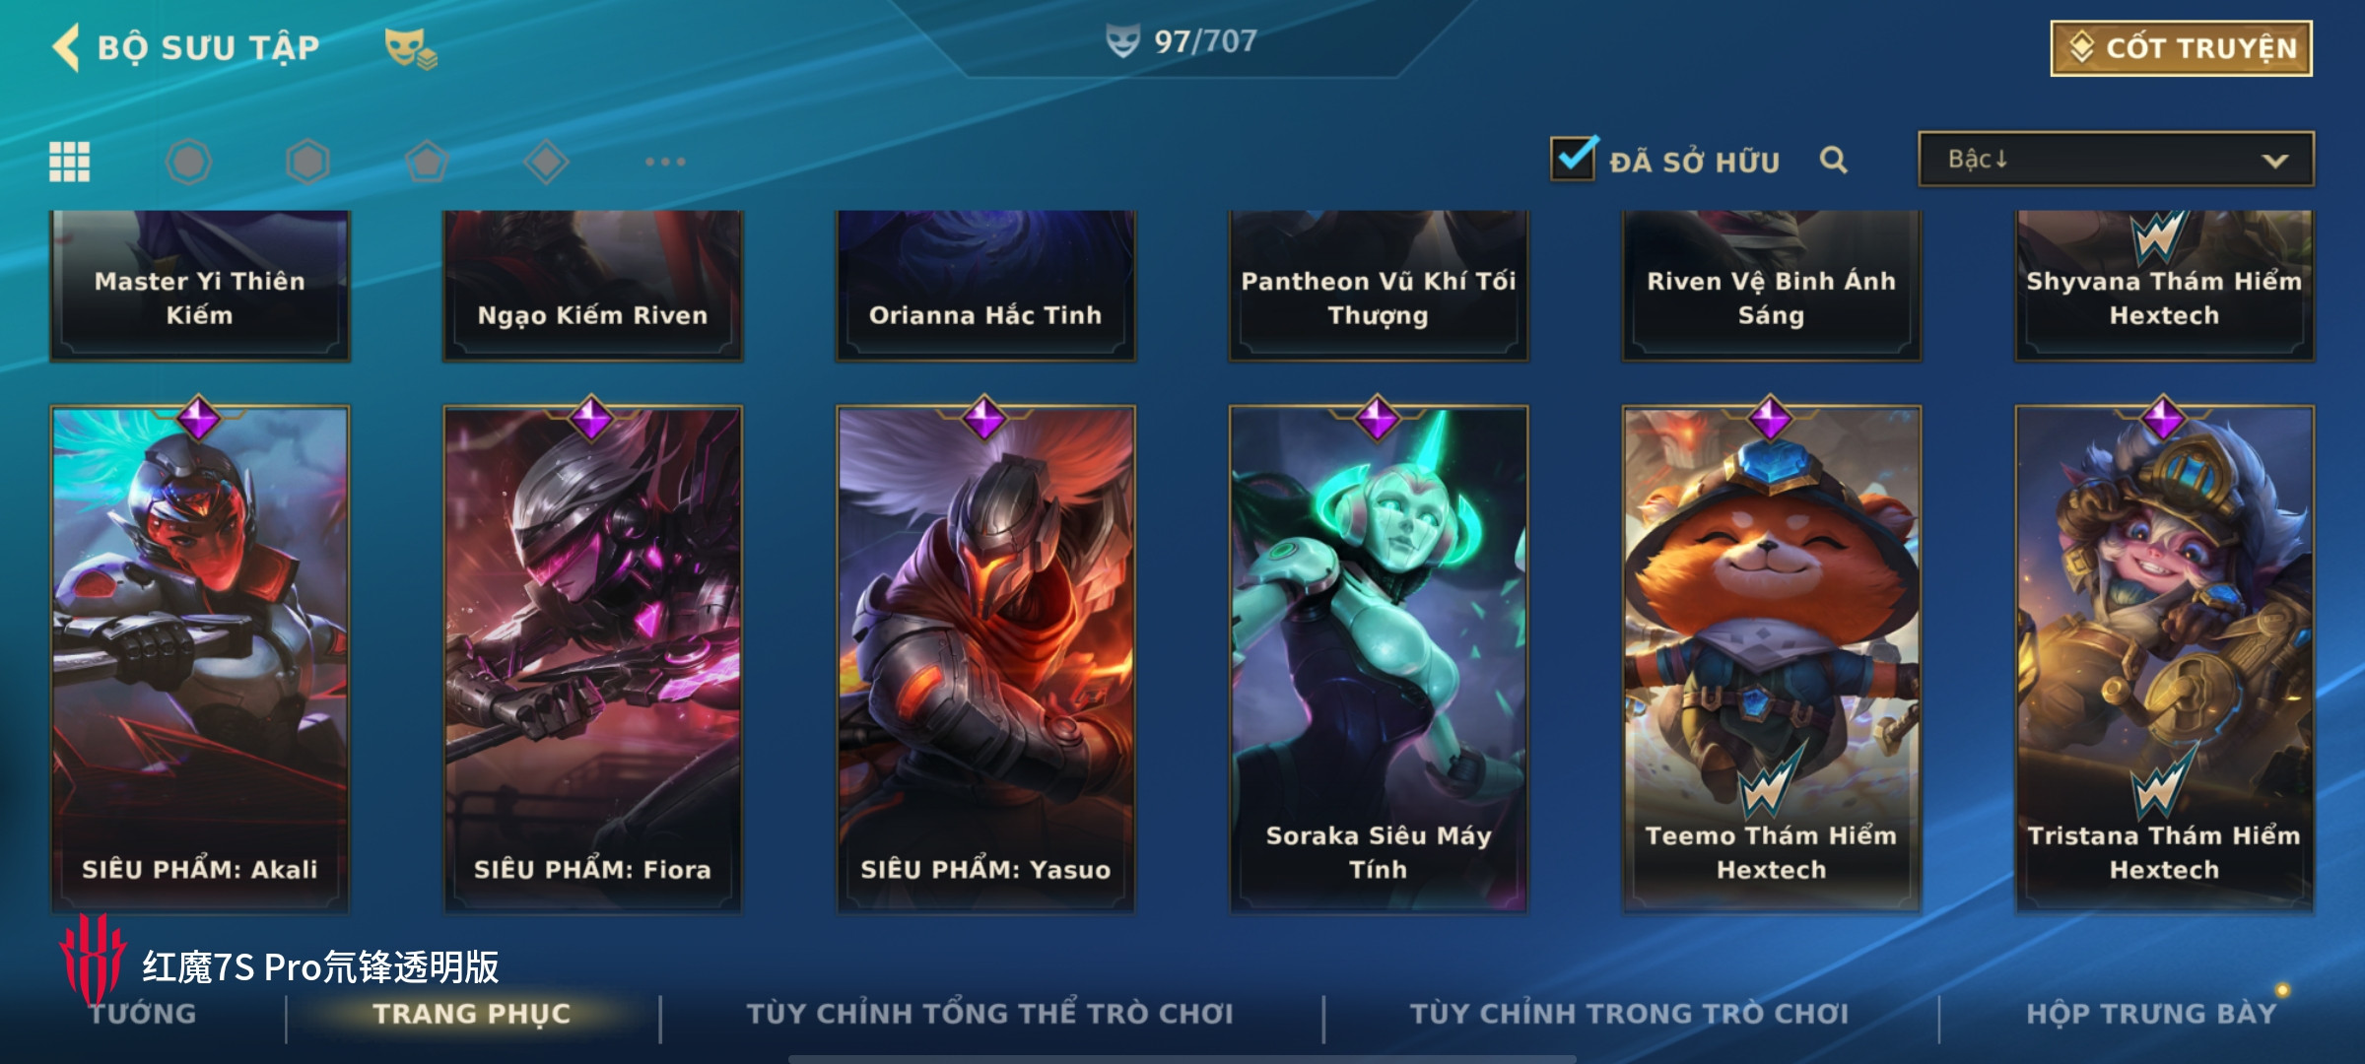Filter by the hexagon rarity icon
2365x1064 pixels.
click(x=307, y=162)
